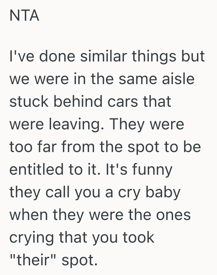Click the word "similar" in the comment

pyautogui.click(x=101, y=56)
